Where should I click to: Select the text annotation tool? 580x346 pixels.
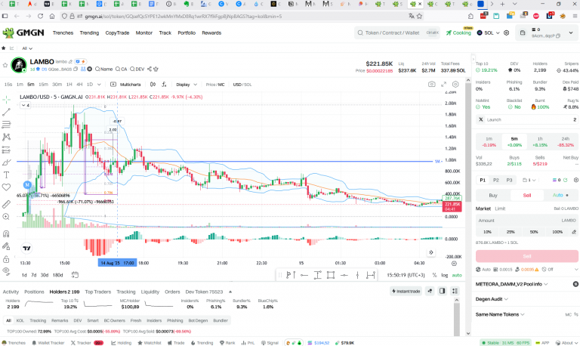click(6, 175)
